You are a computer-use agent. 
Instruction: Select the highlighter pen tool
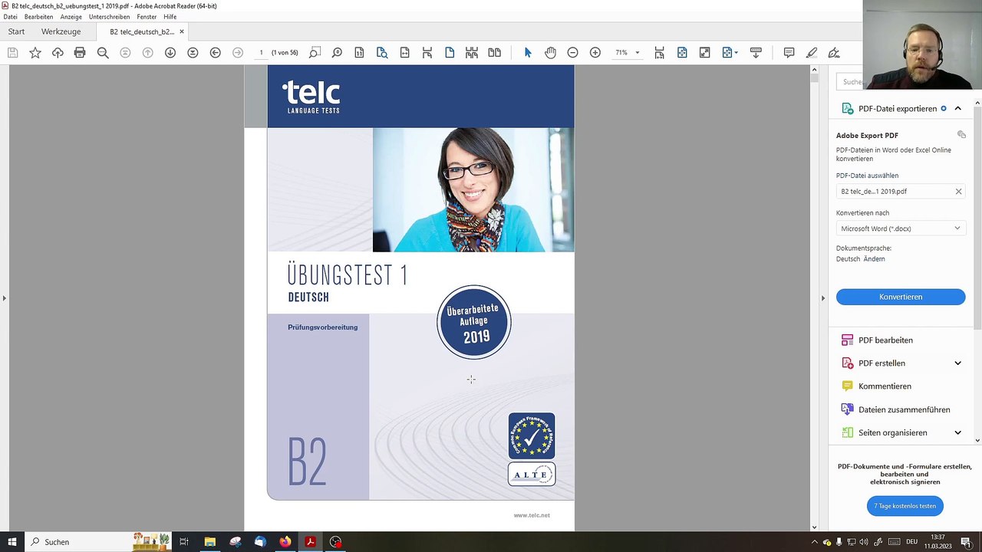pyautogui.click(x=812, y=52)
